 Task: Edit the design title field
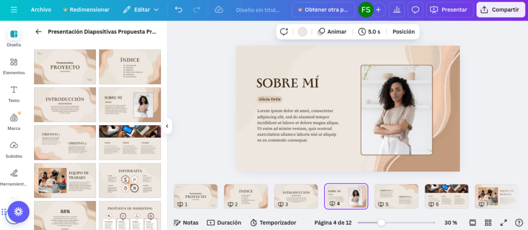(258, 10)
